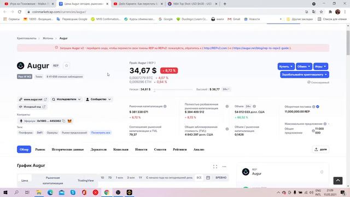350x197 pixels.
Task: Open Windows taskbar search
Action: click(x=16, y=193)
